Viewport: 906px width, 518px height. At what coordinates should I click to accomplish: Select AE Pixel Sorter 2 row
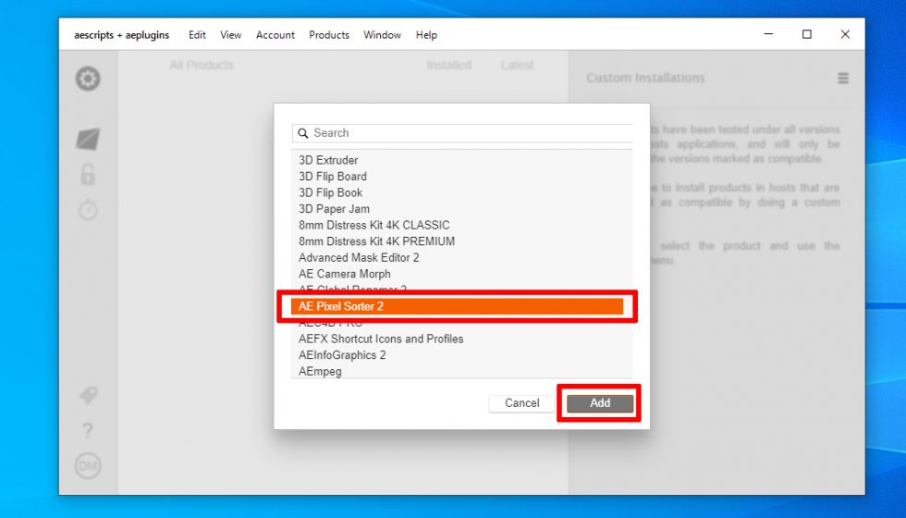pos(457,306)
